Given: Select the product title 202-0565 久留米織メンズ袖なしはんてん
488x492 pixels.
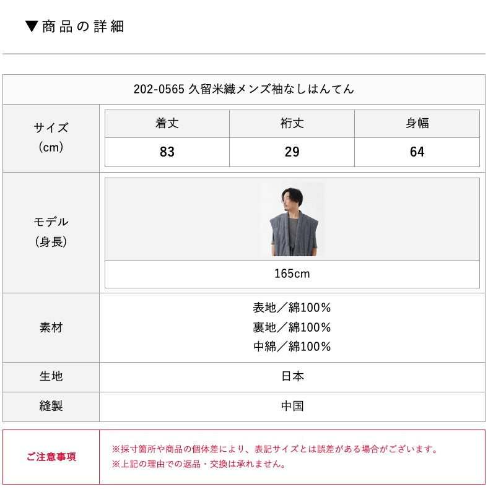Looking at the screenshot, I should pos(243,89).
